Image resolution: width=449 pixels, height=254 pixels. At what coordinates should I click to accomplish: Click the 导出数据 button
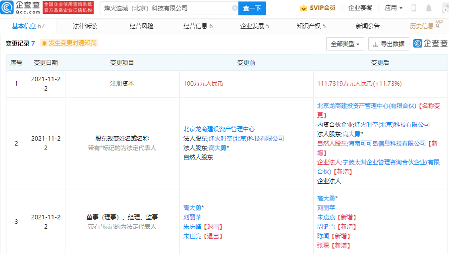tap(389, 44)
